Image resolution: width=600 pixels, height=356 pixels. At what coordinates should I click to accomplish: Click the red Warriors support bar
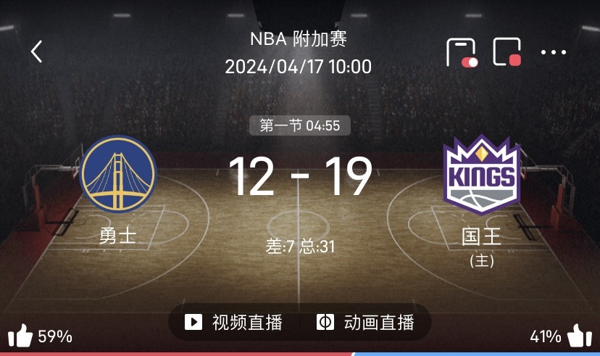[x=176, y=354]
